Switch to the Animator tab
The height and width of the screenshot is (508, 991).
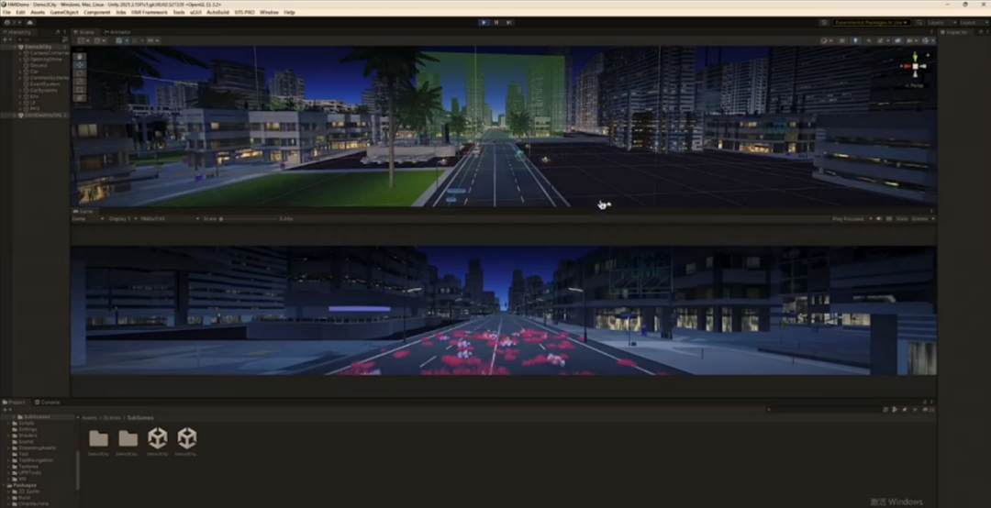119,32
